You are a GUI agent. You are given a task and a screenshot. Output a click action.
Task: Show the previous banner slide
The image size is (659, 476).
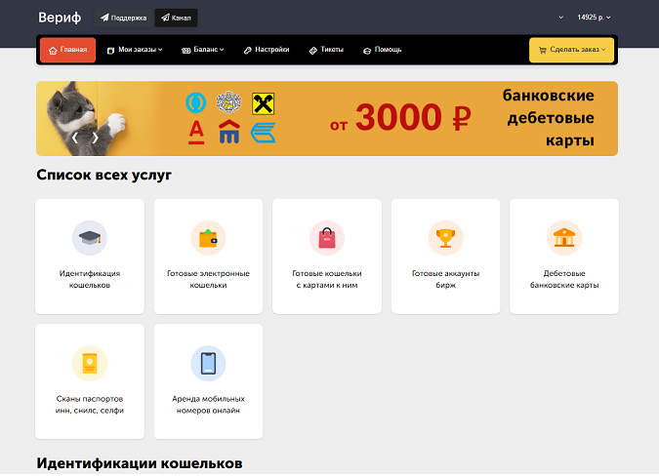[75, 138]
